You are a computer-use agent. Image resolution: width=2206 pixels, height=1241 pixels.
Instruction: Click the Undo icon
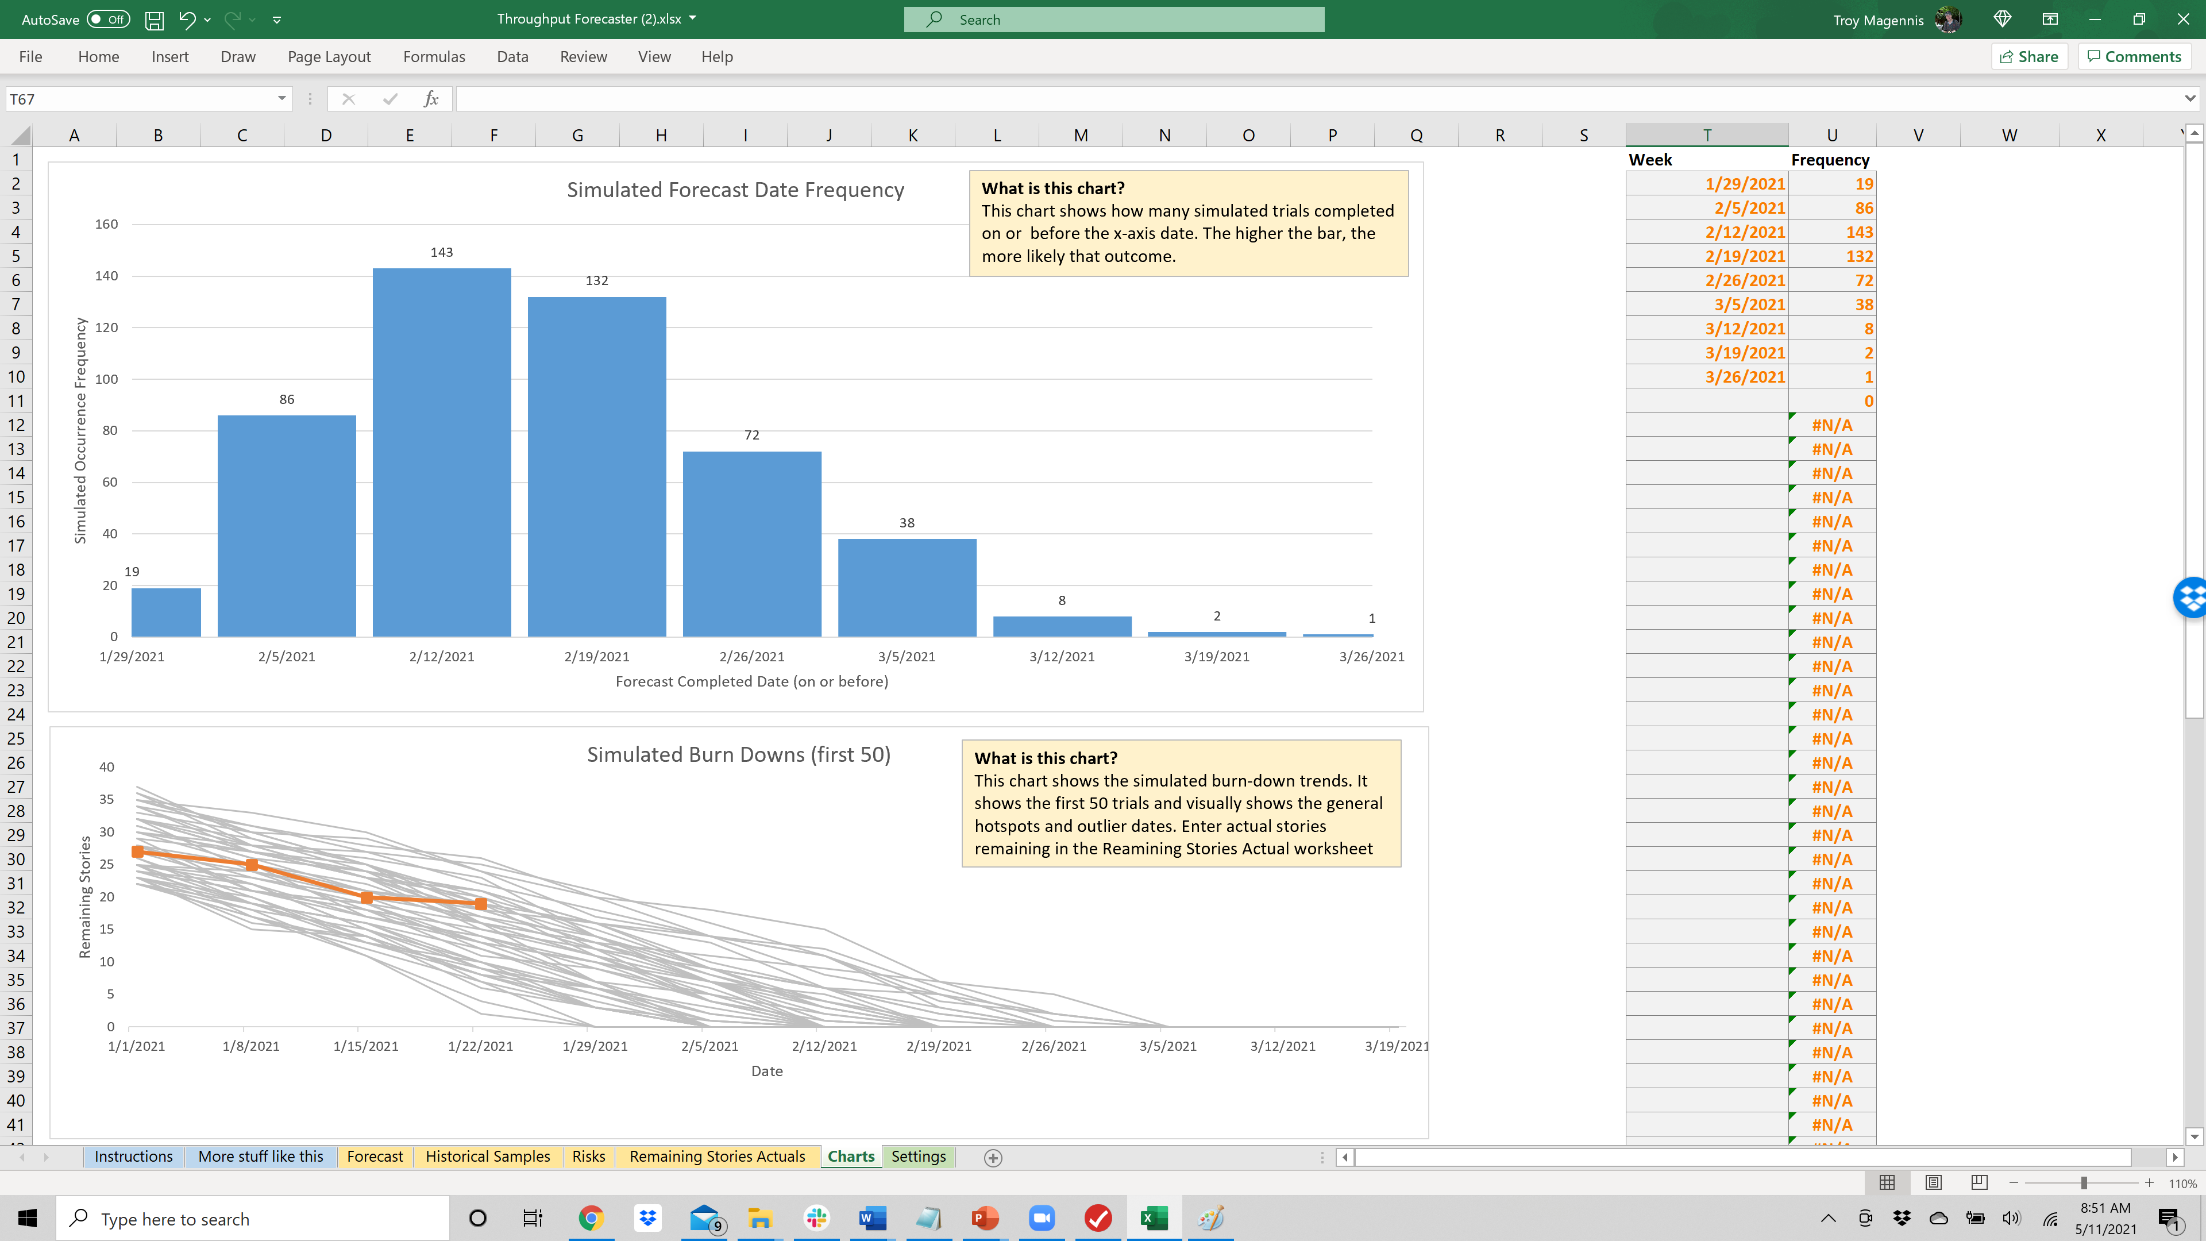[x=188, y=19]
